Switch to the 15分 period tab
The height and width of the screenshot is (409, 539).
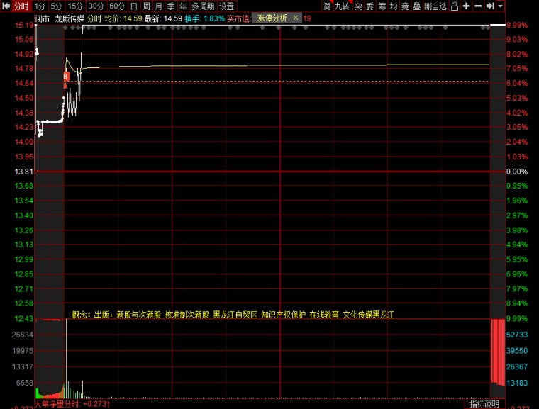click(x=75, y=6)
